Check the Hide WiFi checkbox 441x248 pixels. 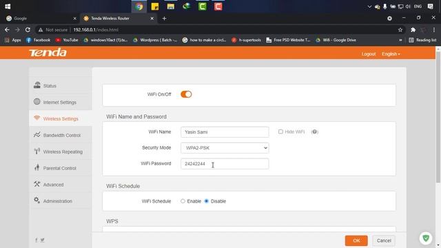(x=280, y=132)
